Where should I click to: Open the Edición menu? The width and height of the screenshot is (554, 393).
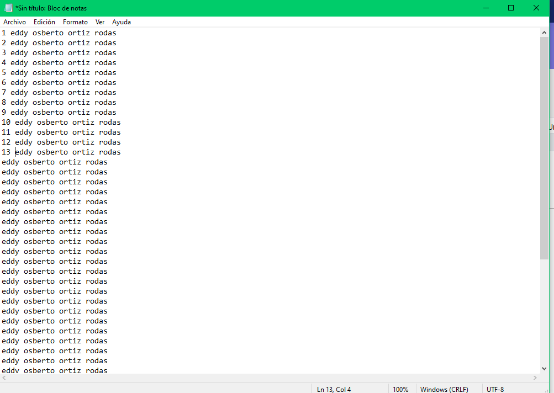pos(44,22)
